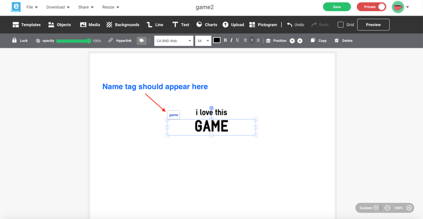Viewport: 423px width, 219px height.
Task: Click the Position layers icon
Action: [268, 41]
